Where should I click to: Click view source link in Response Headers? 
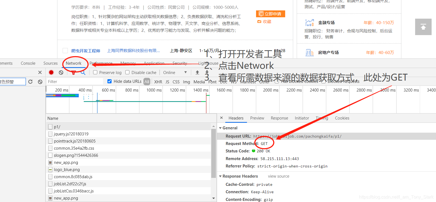(x=279, y=176)
